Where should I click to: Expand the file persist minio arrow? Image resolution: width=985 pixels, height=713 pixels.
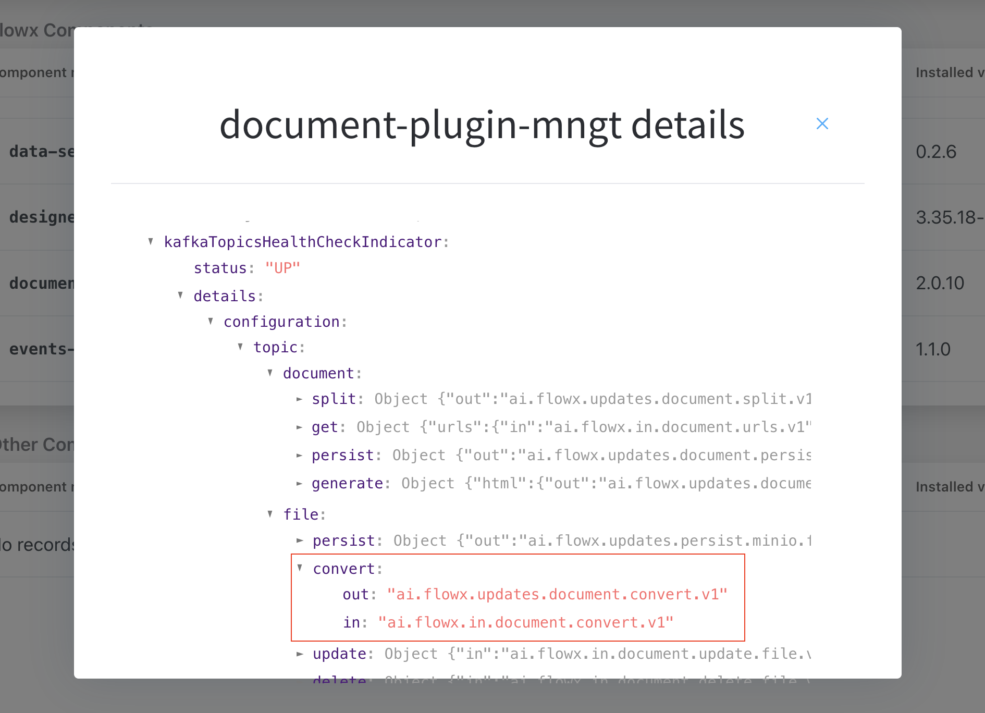(x=300, y=540)
